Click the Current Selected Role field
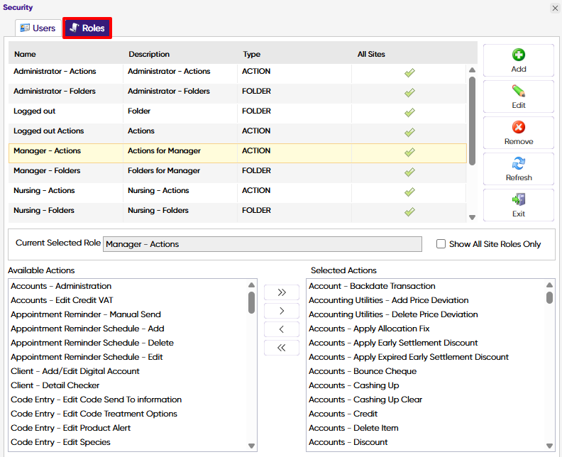Viewport: 562px width, 457px height. click(x=263, y=244)
